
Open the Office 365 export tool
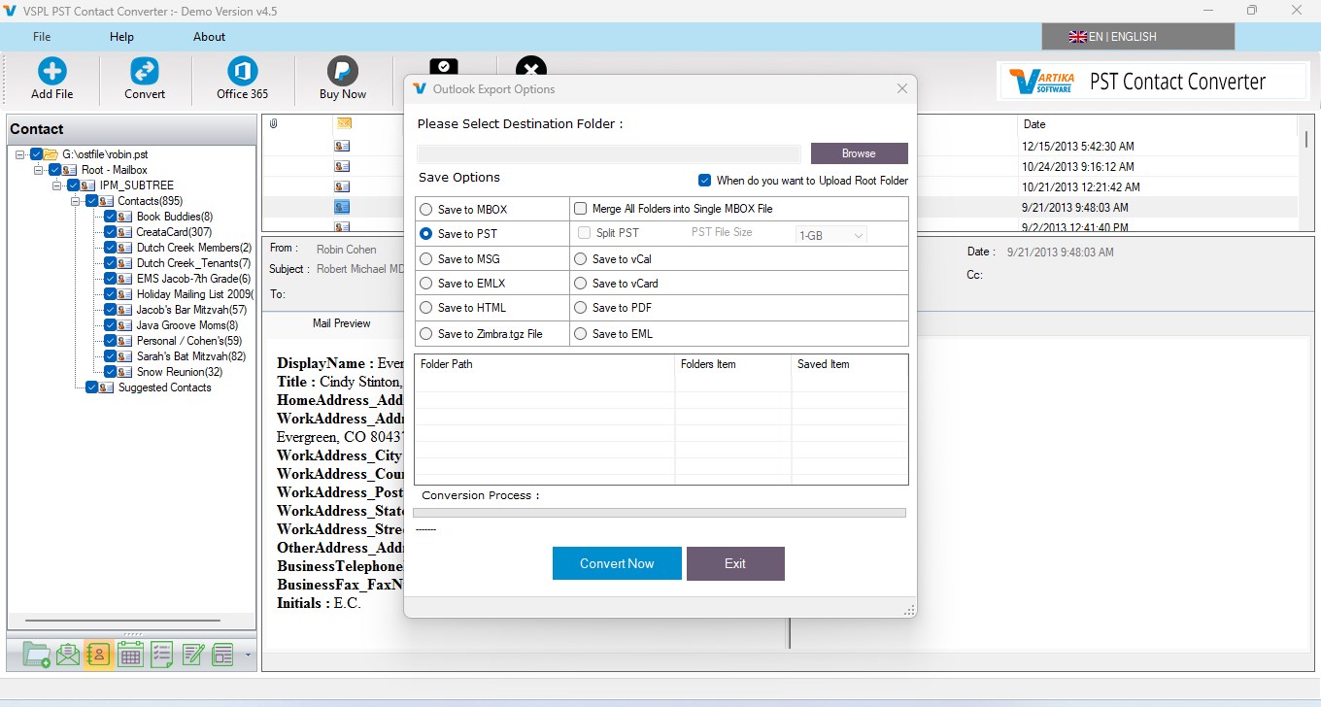tap(242, 79)
